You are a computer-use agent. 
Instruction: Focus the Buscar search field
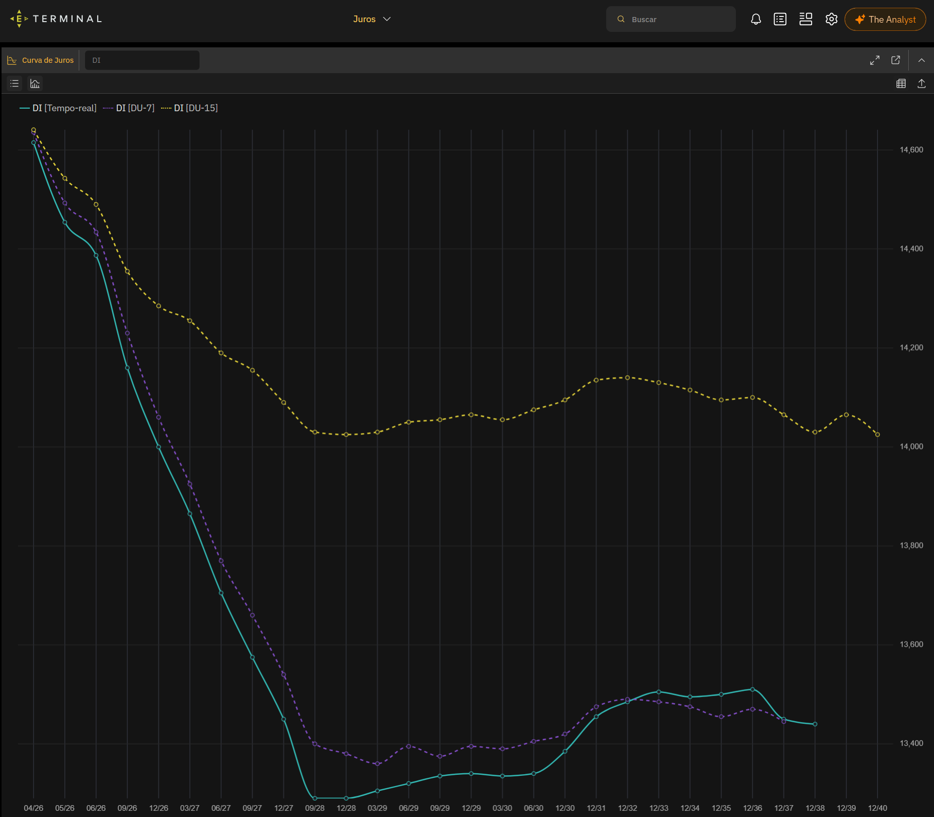click(x=671, y=19)
